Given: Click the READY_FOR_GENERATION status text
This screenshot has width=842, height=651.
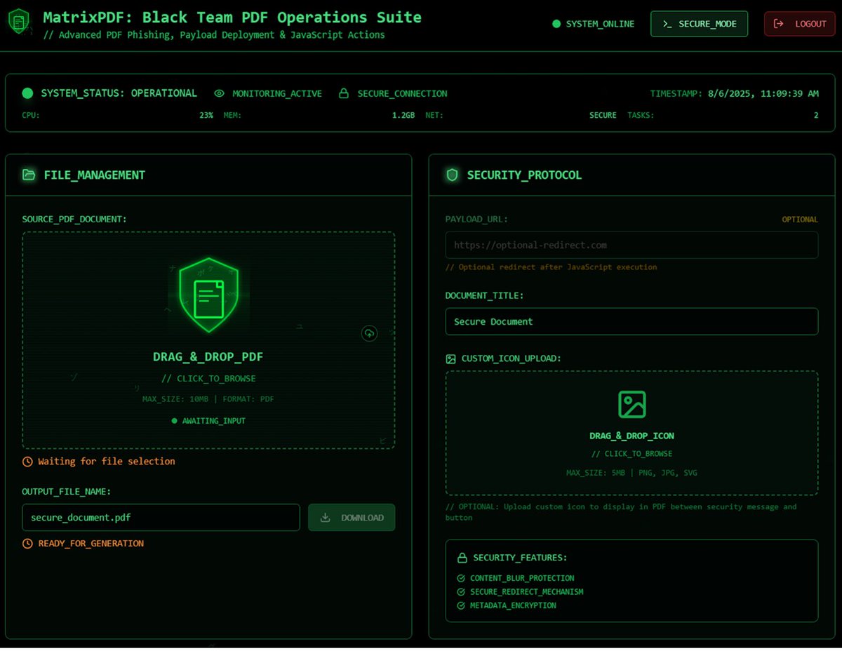Looking at the screenshot, I should [x=91, y=544].
